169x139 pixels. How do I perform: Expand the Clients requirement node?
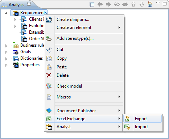15,20
